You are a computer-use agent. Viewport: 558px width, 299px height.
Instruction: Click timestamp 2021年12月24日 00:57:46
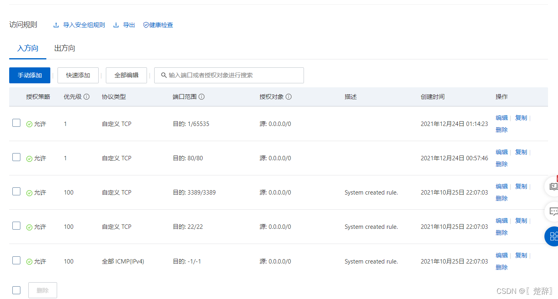pyautogui.click(x=454, y=158)
